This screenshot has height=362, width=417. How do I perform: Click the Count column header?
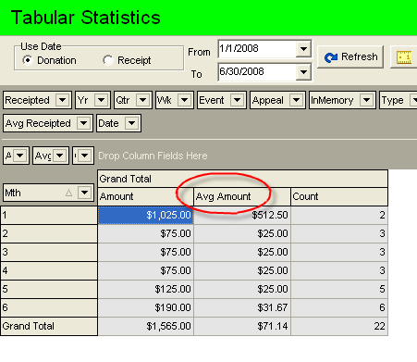pyautogui.click(x=339, y=196)
